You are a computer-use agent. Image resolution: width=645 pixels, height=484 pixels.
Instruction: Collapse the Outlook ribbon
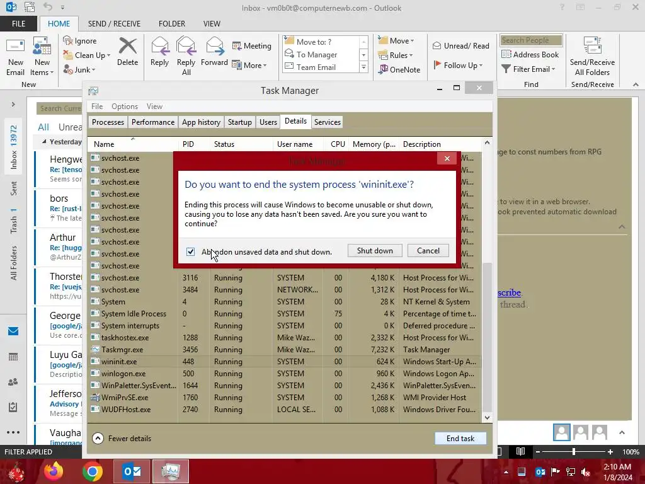[x=636, y=84]
